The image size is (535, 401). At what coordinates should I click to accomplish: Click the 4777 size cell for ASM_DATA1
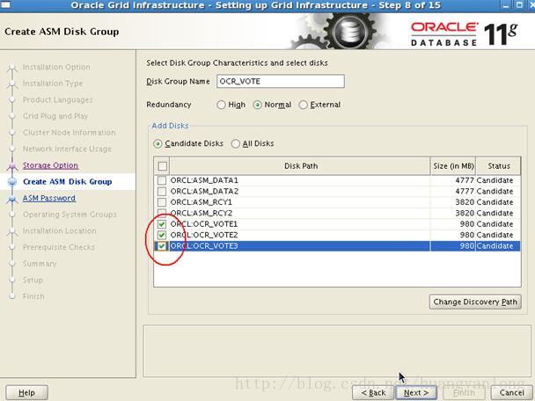(453, 180)
